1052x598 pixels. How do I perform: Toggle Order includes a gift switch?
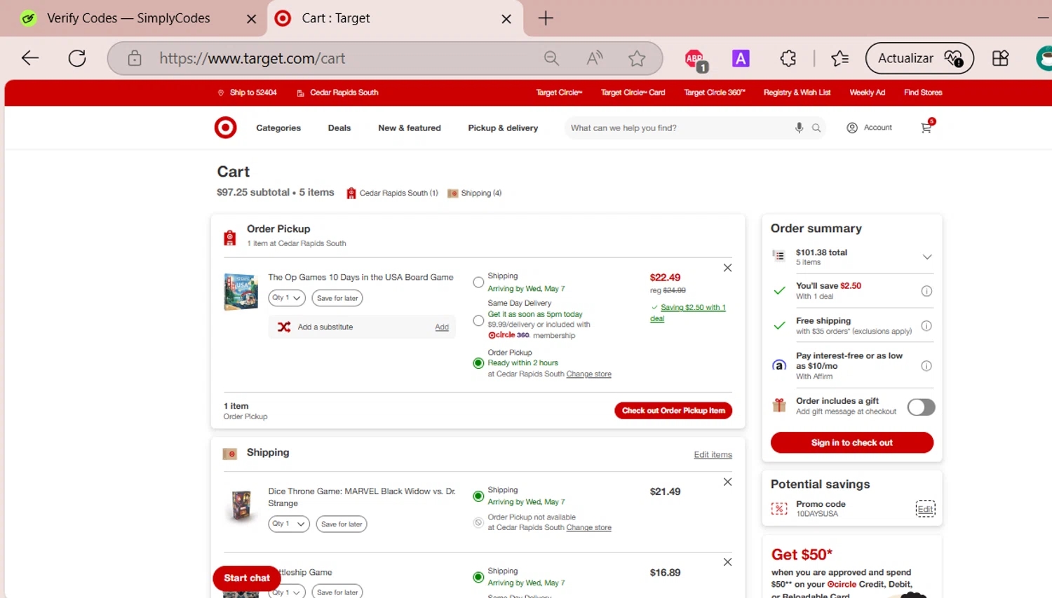pos(921,407)
